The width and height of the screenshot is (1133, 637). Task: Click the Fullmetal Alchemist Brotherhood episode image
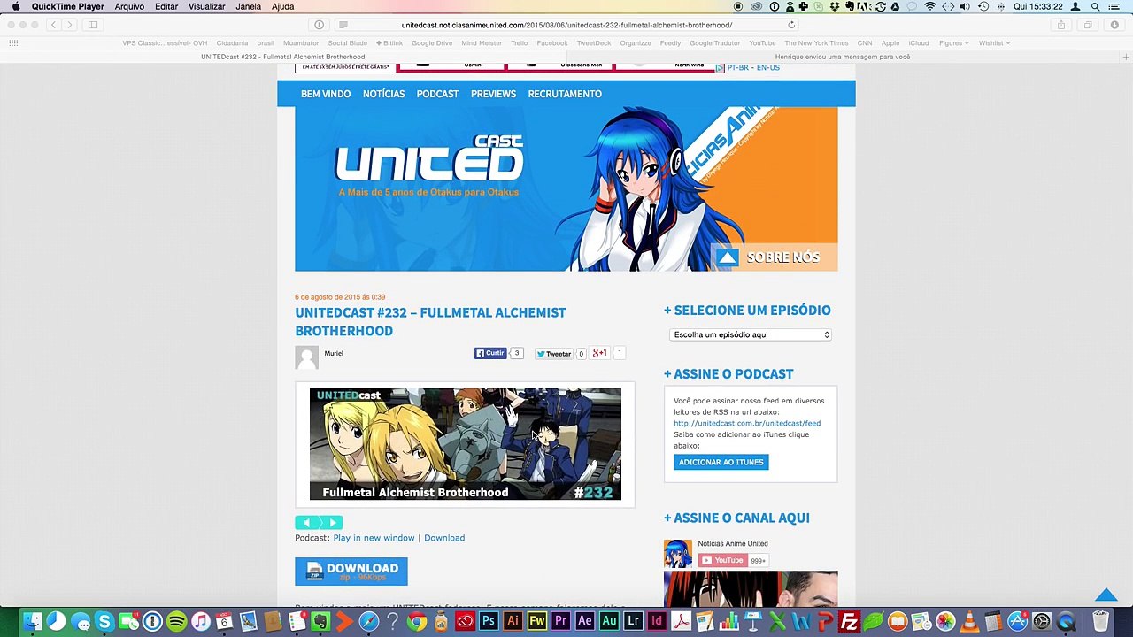(465, 444)
